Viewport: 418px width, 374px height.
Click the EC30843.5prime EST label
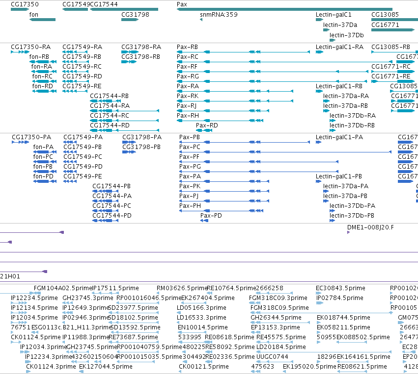click(340, 288)
